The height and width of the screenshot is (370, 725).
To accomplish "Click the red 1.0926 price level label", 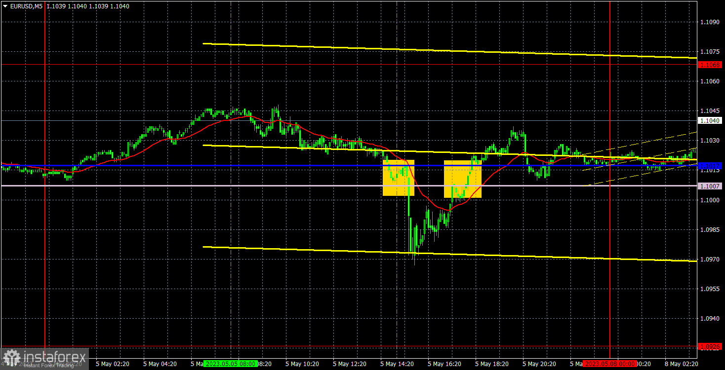I will click(x=710, y=347).
